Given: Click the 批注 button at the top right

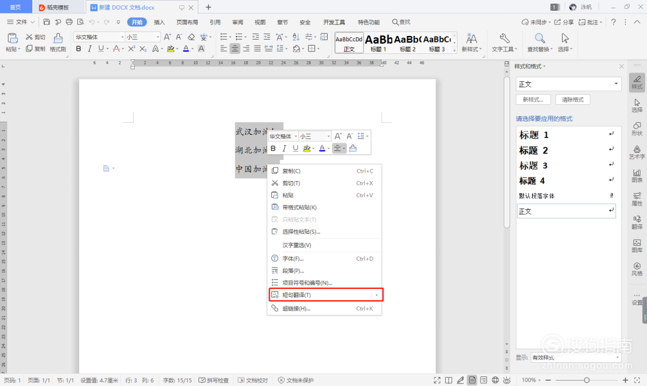Looking at the screenshot, I should (x=590, y=22).
